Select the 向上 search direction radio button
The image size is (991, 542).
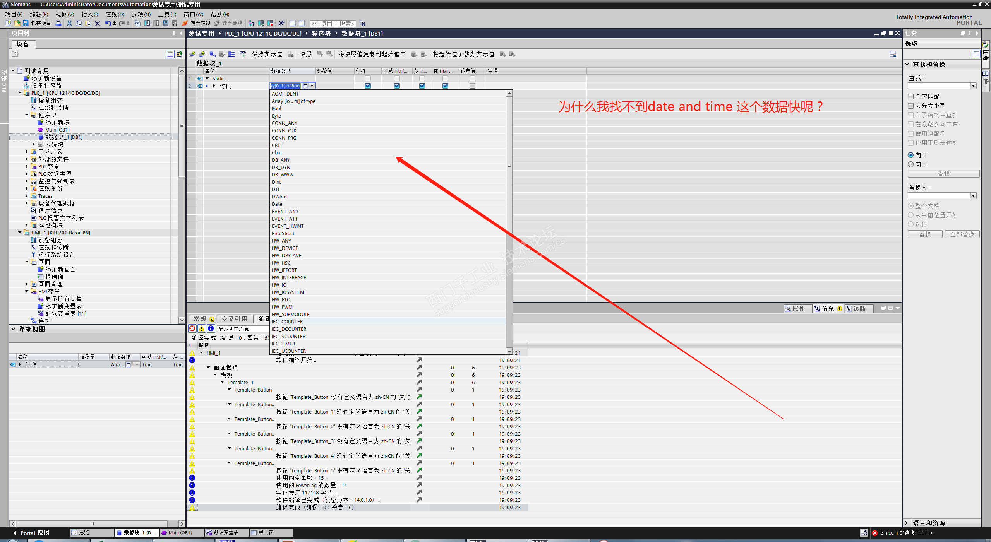[x=910, y=164]
